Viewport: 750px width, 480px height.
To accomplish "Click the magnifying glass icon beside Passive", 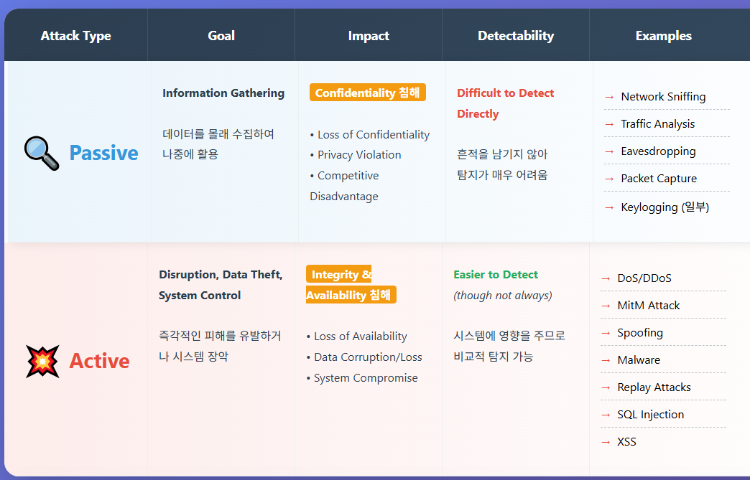I will (x=42, y=153).
